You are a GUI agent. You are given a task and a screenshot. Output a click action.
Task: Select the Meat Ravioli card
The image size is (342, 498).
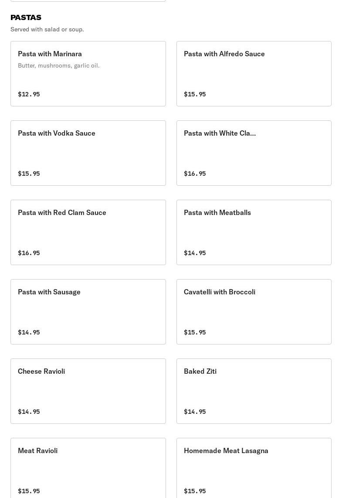[x=88, y=468]
